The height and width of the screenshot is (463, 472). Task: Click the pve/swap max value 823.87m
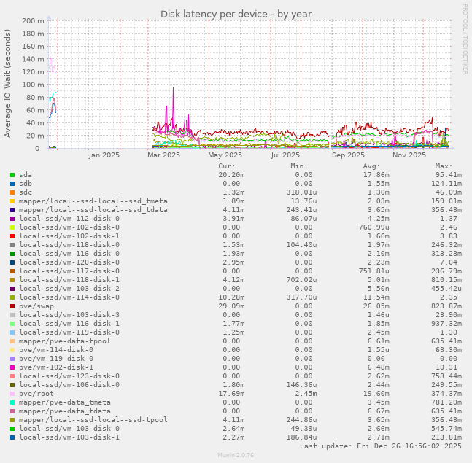tap(446, 306)
